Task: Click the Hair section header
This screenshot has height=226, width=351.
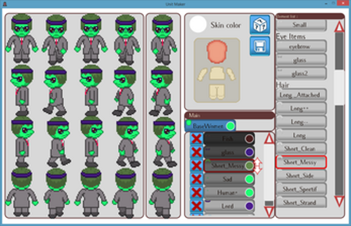Action: (x=283, y=85)
